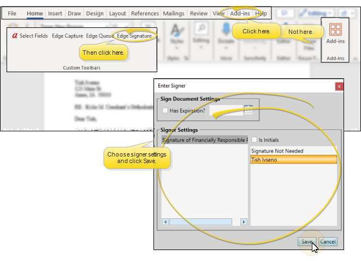The width and height of the screenshot is (361, 261).
Task: Click Edge Queue toolbar item
Action: tap(99, 36)
